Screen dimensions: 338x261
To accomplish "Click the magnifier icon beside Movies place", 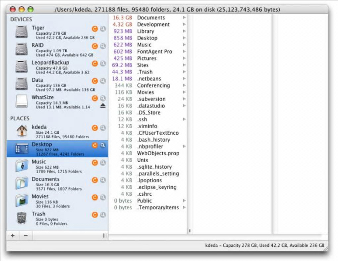I will tap(103, 197).
